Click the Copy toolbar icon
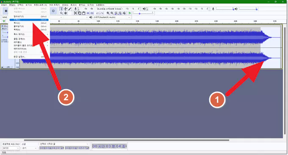The width and height of the screenshot is (288, 155). point(80,13)
